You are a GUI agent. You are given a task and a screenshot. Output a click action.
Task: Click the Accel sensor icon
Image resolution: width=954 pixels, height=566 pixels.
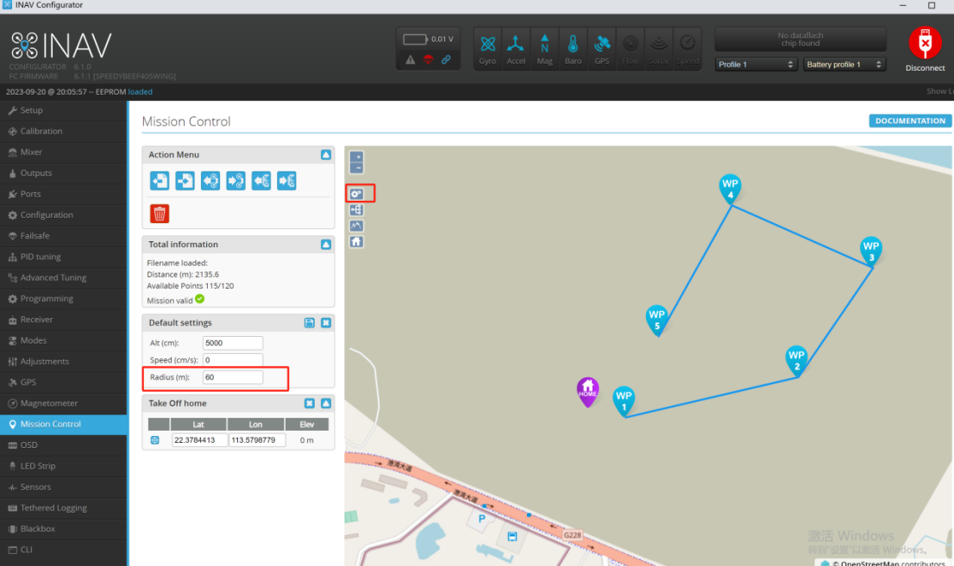point(516,49)
